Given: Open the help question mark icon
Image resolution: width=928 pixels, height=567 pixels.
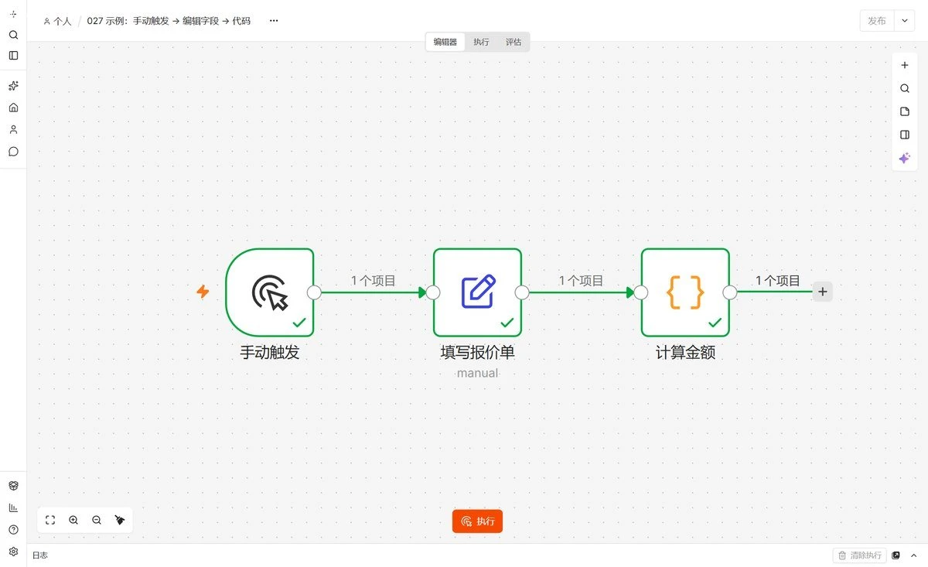Looking at the screenshot, I should point(13,530).
